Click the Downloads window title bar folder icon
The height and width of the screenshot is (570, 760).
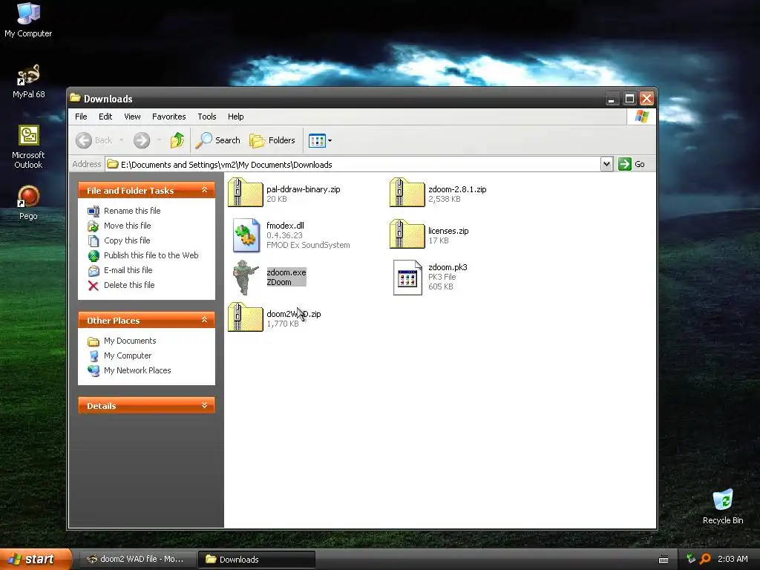tap(75, 98)
